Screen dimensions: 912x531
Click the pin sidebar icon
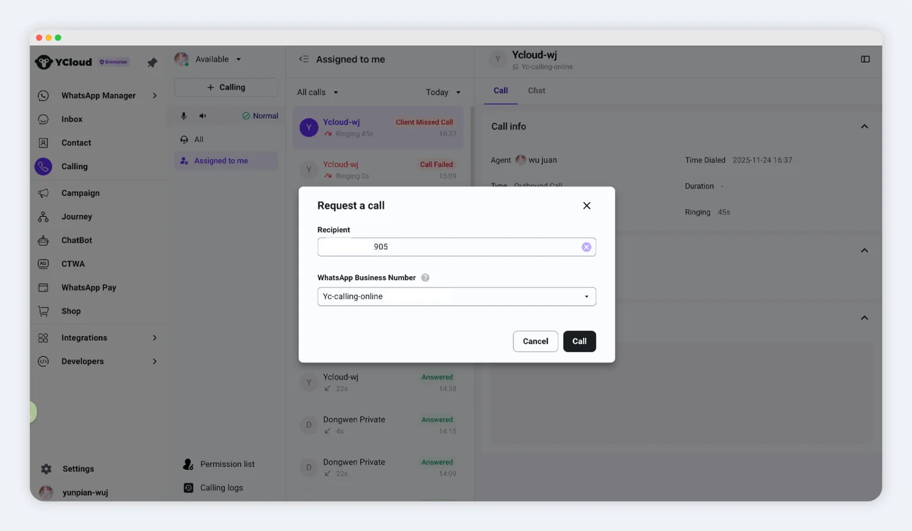[152, 62]
